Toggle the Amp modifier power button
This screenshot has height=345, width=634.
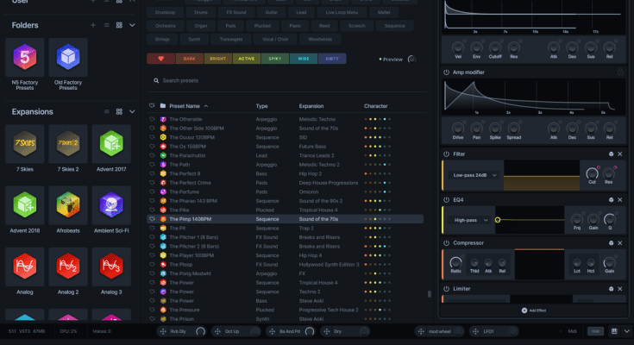coord(447,72)
